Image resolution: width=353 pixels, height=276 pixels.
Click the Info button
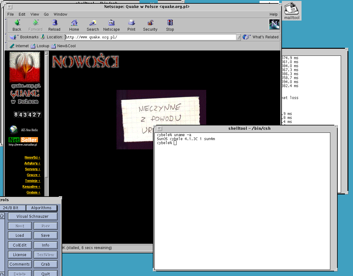[45, 245]
